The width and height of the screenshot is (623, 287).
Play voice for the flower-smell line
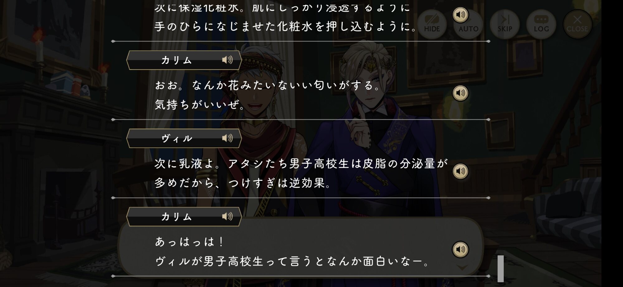click(x=460, y=93)
